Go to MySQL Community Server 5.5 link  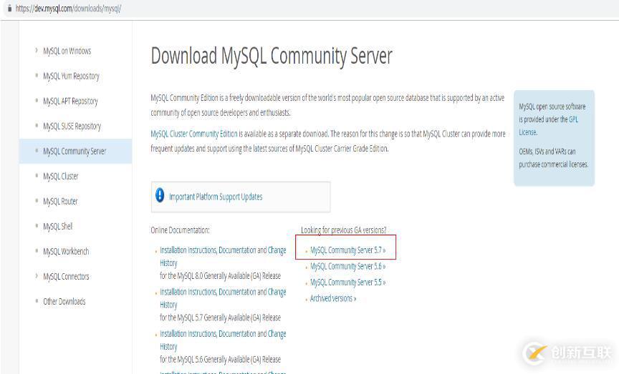click(347, 282)
